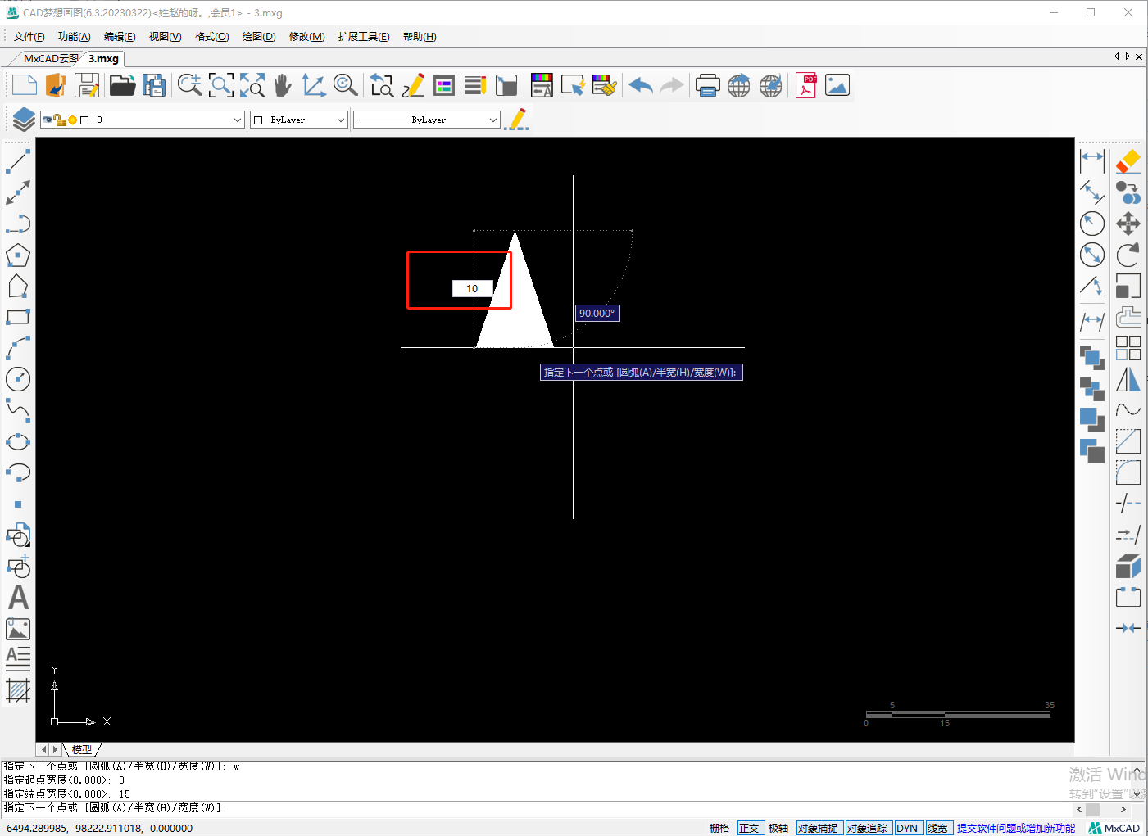Switch to the MxCAD云图 tab
Screen dimensions: 1148x836
49,59
